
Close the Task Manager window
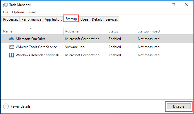point(187,5)
